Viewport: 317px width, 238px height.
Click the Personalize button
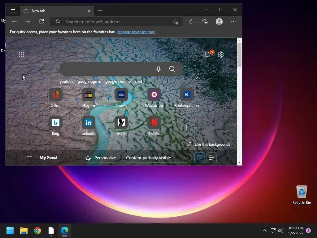[101, 158]
